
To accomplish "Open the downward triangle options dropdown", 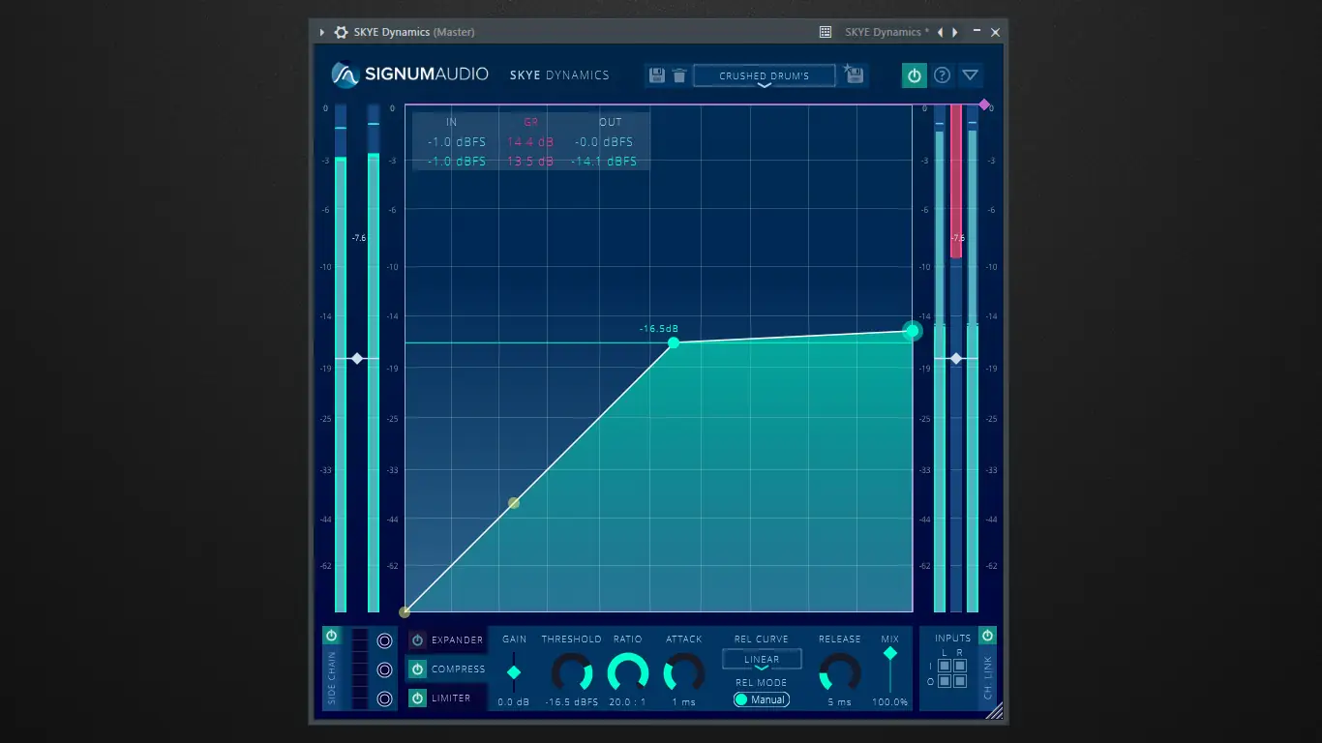I will (971, 74).
